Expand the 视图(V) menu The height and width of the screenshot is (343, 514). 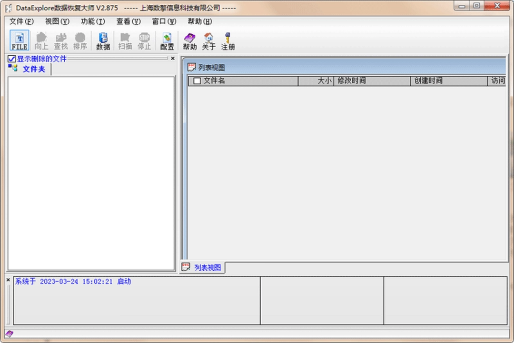tap(57, 21)
